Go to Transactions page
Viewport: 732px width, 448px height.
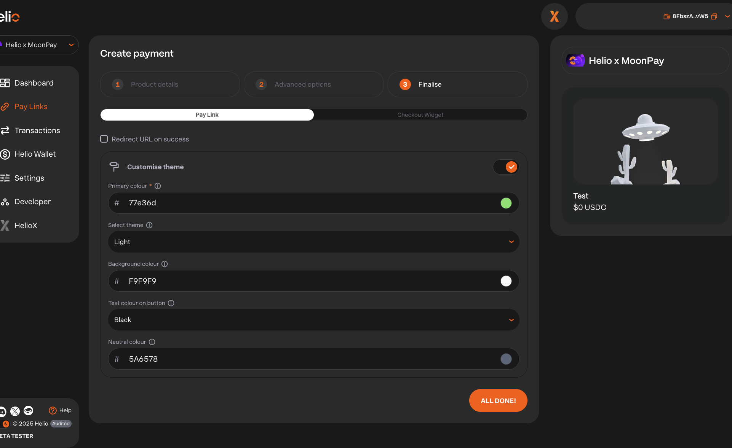pos(37,130)
